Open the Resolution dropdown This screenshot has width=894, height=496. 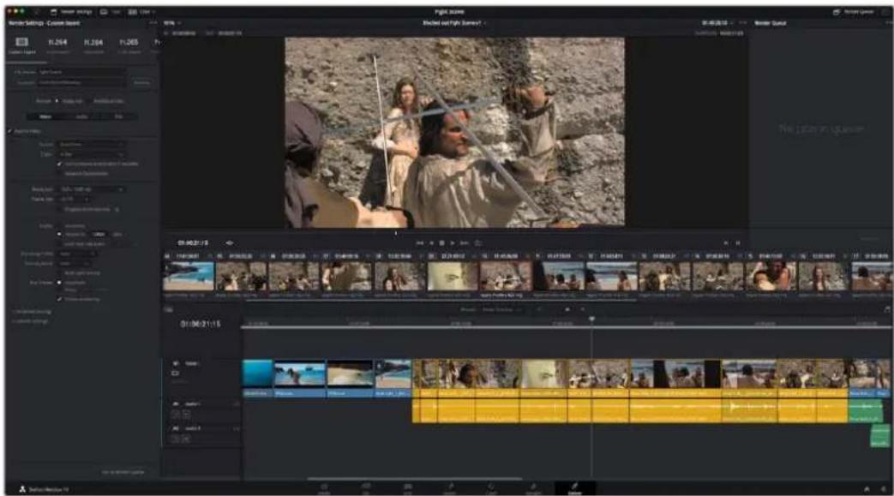pos(93,189)
